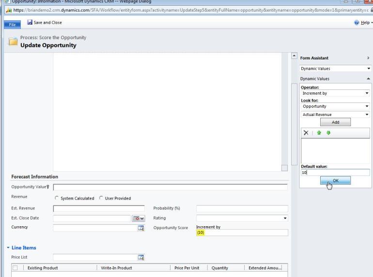
Task: Click the Extended Amount column header
Action: click(x=265, y=268)
